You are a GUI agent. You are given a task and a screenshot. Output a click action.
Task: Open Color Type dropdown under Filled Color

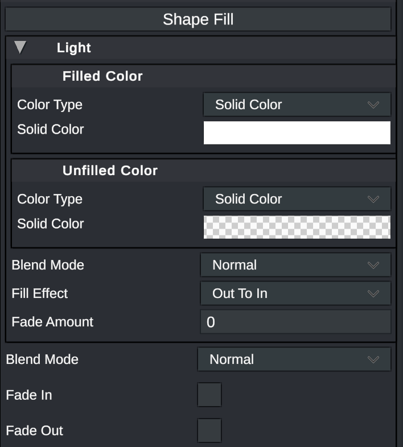click(297, 105)
